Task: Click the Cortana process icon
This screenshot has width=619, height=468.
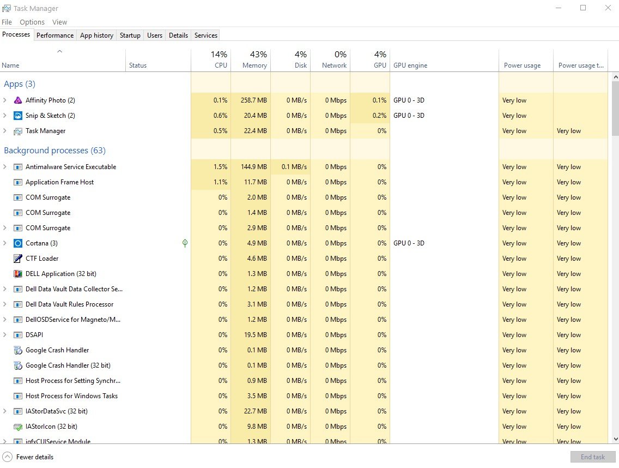Action: (x=18, y=243)
